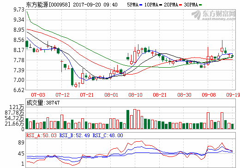
Task: Click the tallest green volume bar near 08-10
Action: [x=128, y=119]
